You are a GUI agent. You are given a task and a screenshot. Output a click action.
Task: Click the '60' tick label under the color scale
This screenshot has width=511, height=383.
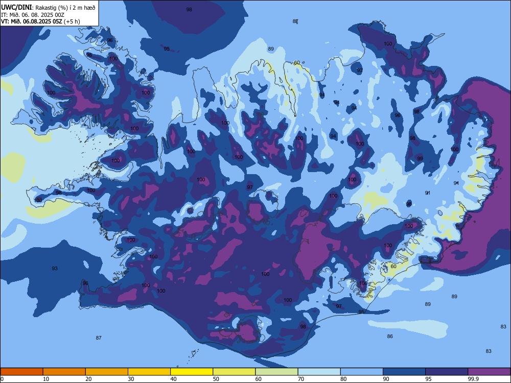click(259, 379)
